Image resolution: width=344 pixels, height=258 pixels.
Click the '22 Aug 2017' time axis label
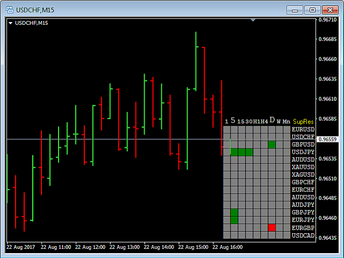tap(21, 247)
